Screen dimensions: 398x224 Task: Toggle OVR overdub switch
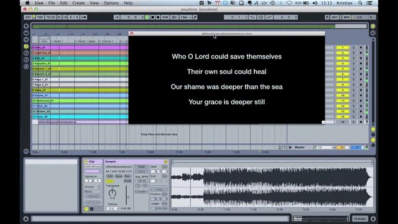point(165,17)
